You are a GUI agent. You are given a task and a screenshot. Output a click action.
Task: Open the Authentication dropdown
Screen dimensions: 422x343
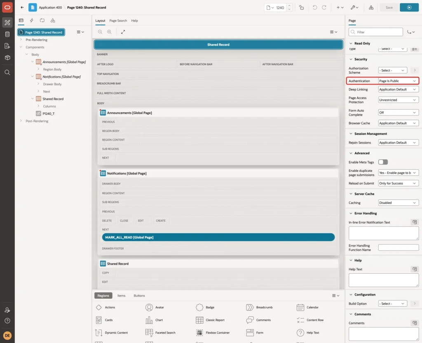click(399, 81)
